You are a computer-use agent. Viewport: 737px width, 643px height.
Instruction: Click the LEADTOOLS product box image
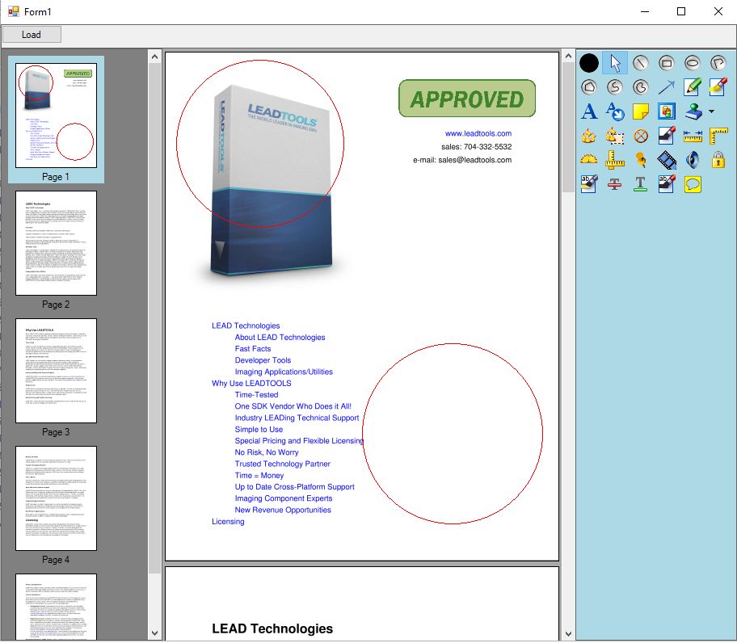(272, 181)
